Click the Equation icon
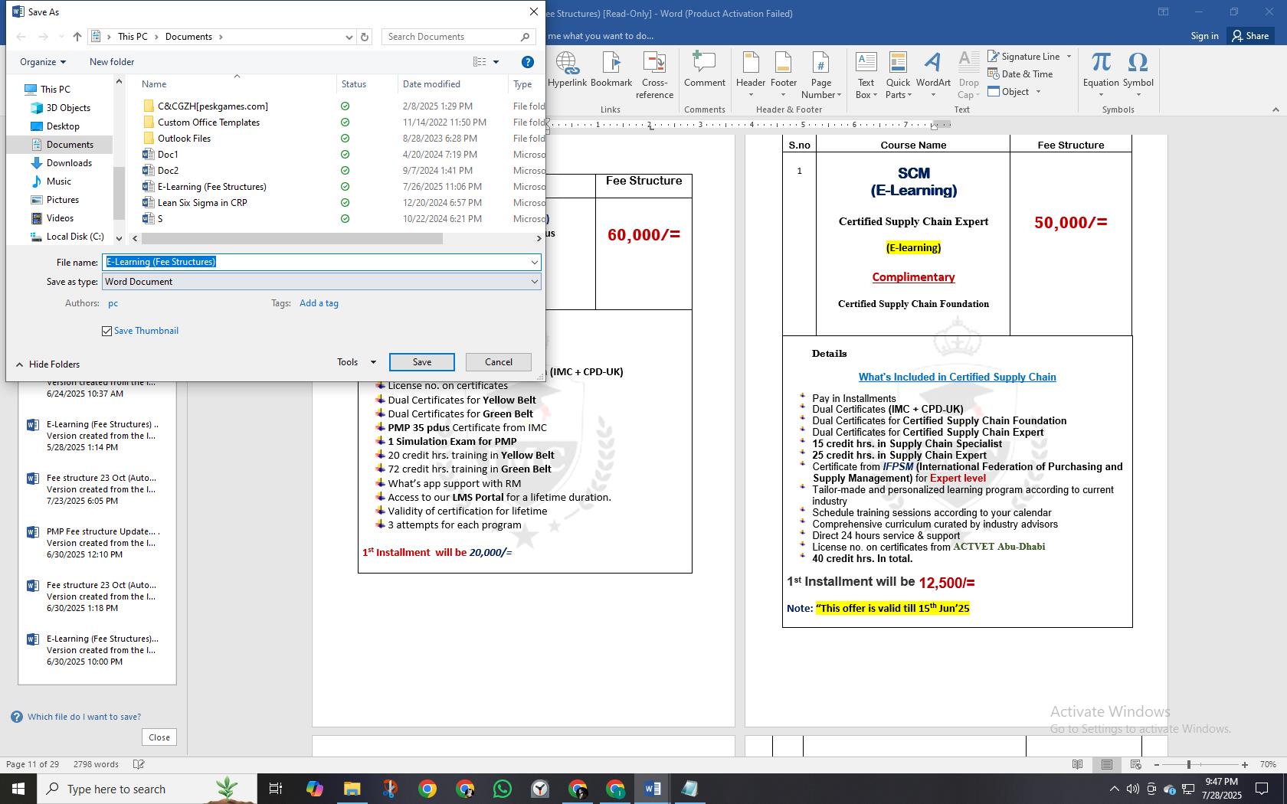This screenshot has height=804, width=1287. [1101, 75]
